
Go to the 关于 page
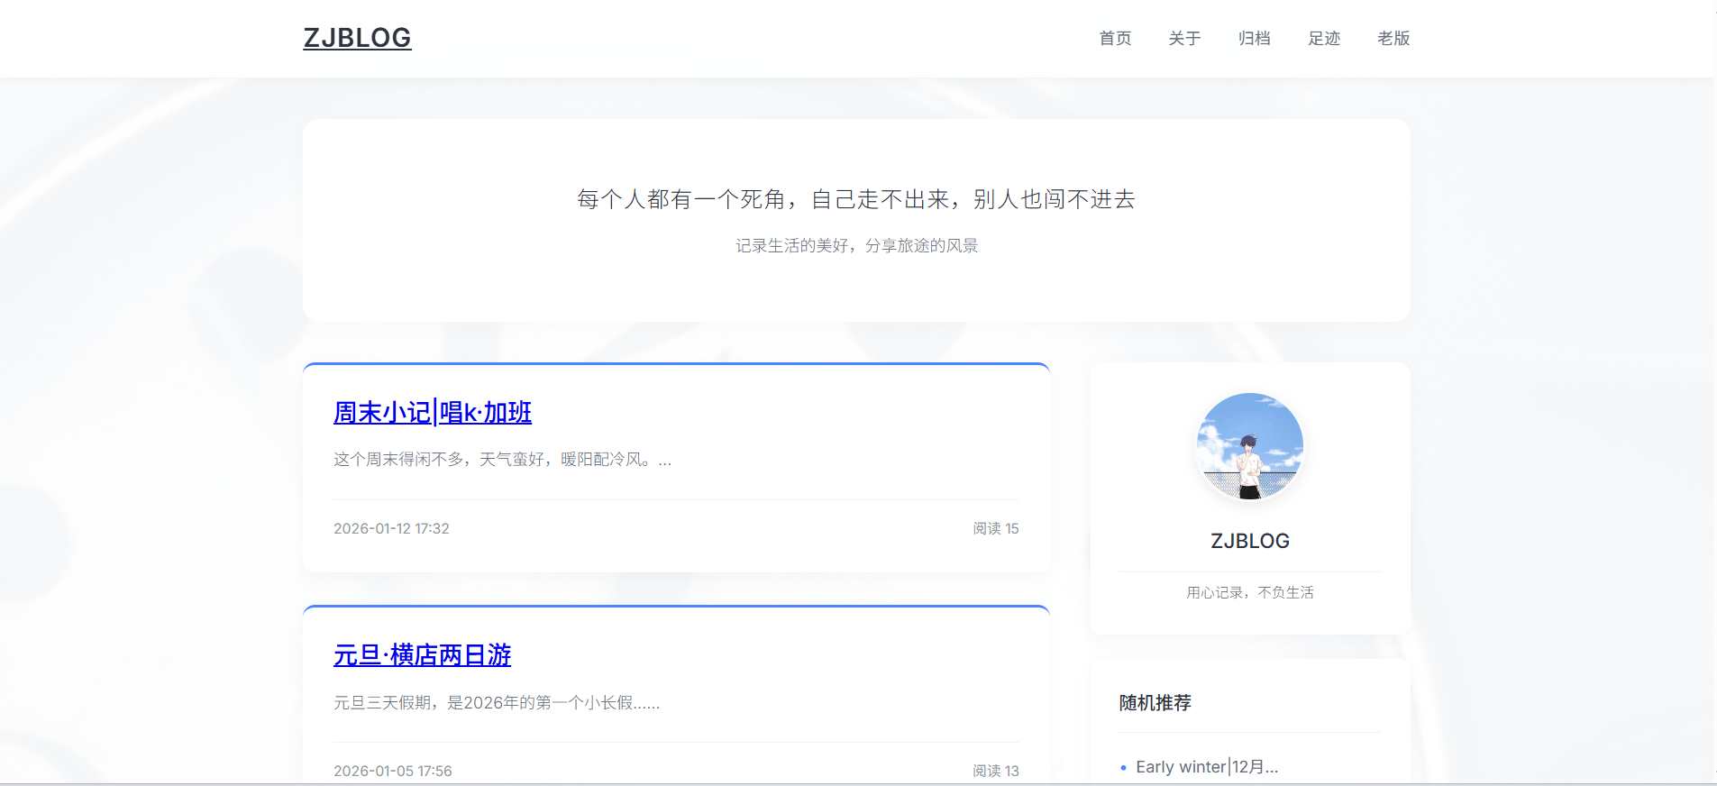[1184, 39]
